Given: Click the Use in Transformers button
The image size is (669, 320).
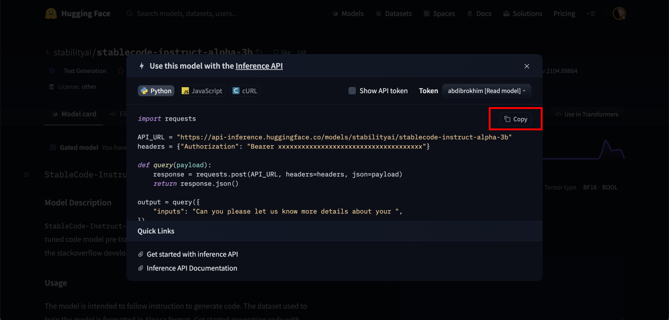Looking at the screenshot, I should (587, 114).
